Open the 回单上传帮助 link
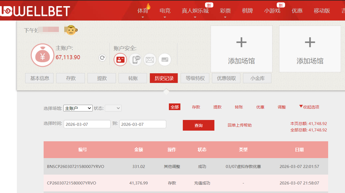 point(240,125)
